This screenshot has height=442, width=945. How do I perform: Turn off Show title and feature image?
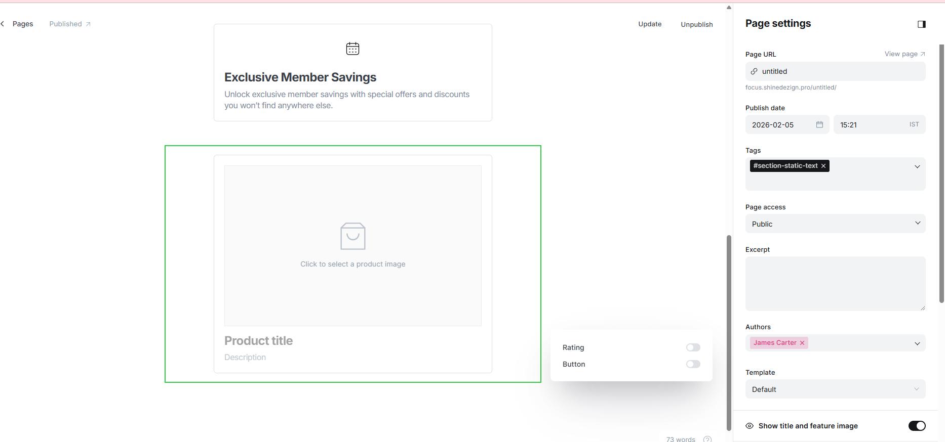916,426
